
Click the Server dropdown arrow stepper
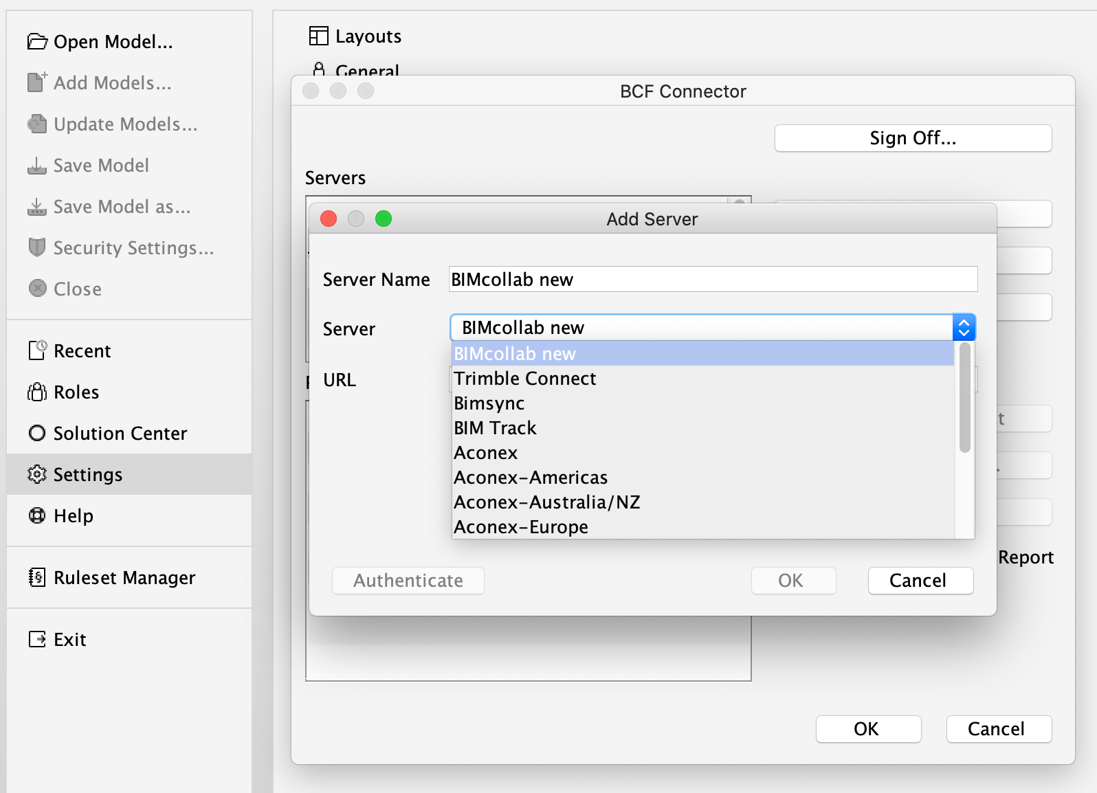(x=964, y=328)
